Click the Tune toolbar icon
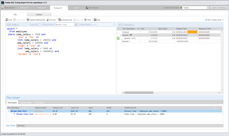 [7, 20]
